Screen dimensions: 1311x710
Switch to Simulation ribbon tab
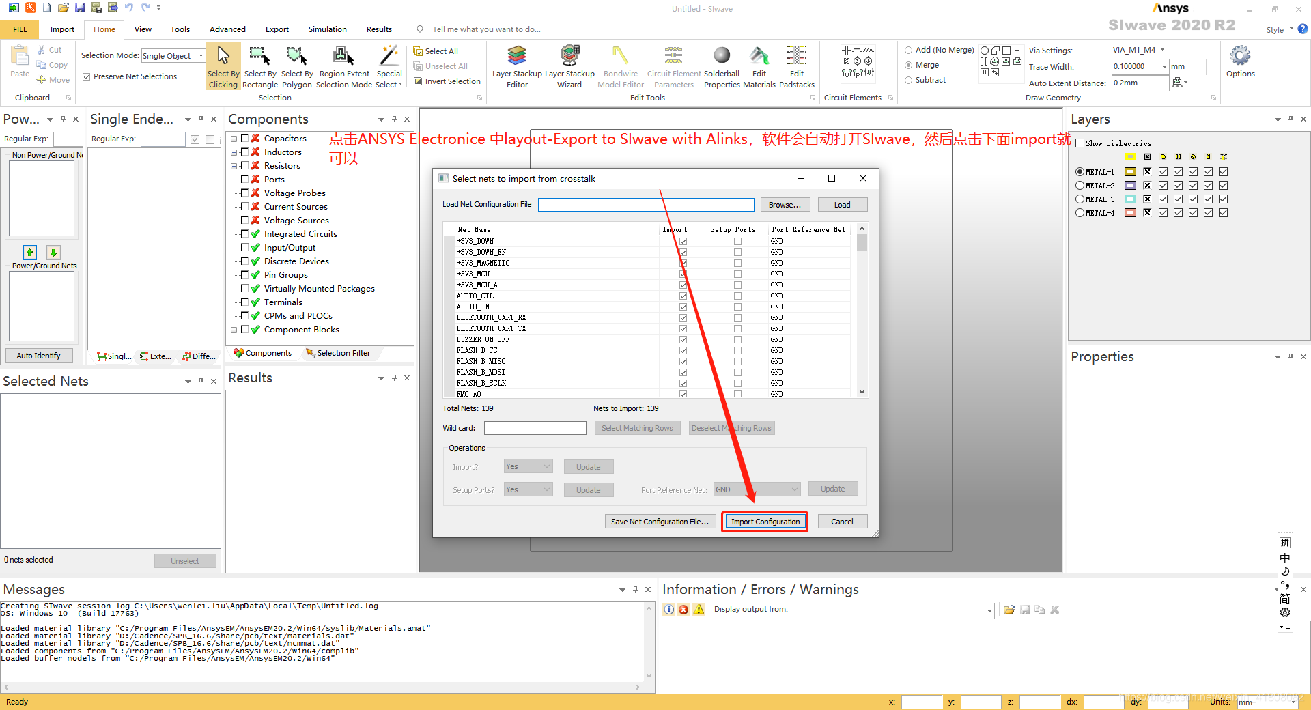(x=327, y=29)
